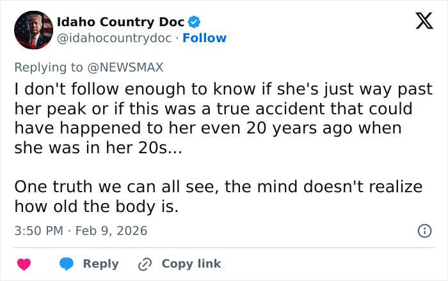Follow the Idaho Country Doc account
Screen dimensions: 448x281
click(x=204, y=38)
